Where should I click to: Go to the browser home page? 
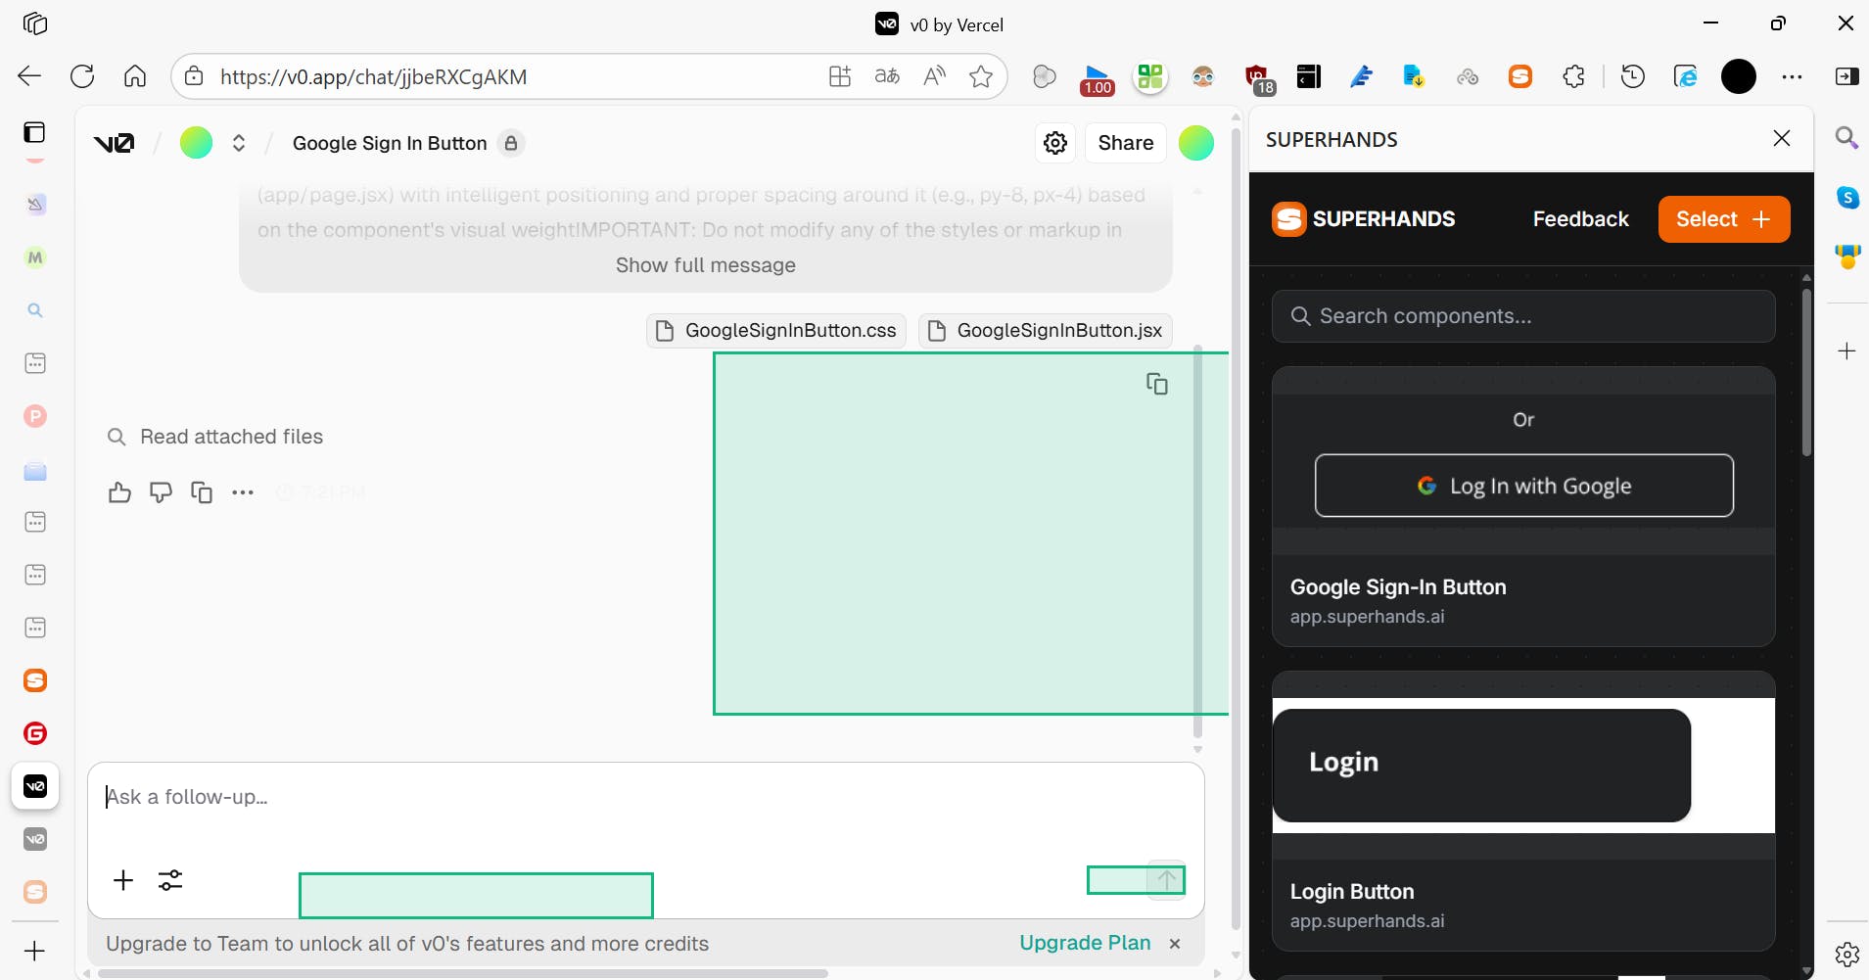(x=135, y=76)
